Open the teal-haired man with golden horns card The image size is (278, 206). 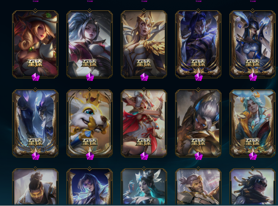(253, 123)
